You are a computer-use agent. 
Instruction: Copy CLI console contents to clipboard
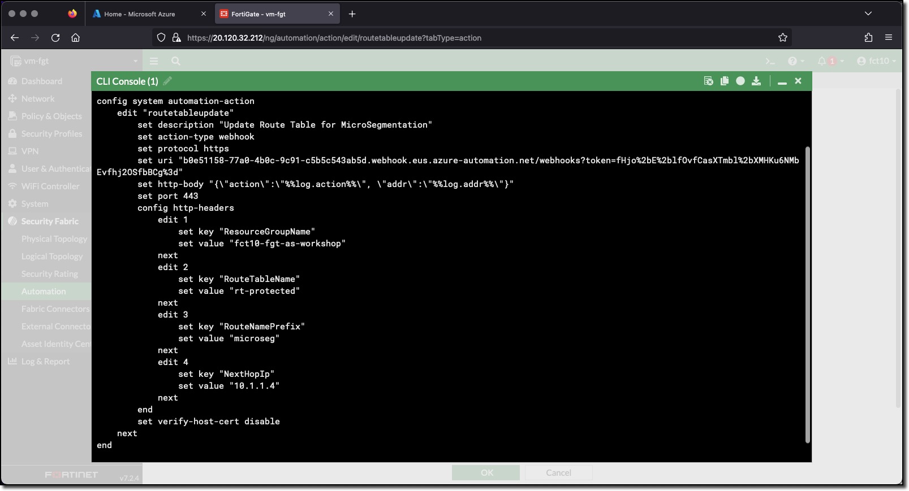tap(724, 81)
